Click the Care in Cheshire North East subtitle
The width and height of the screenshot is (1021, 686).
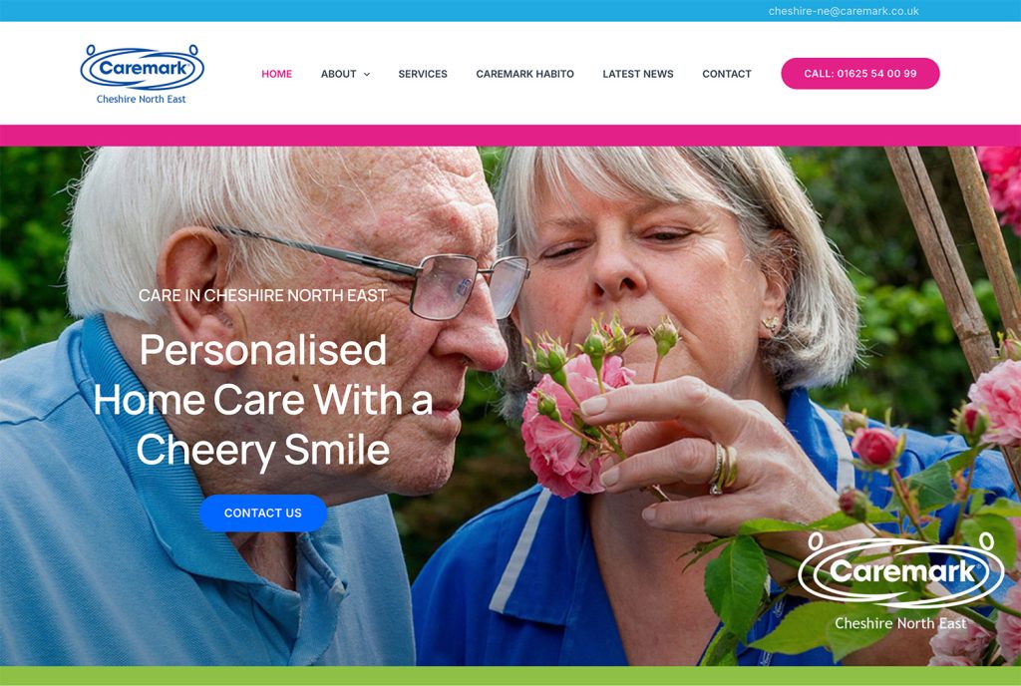[263, 295]
